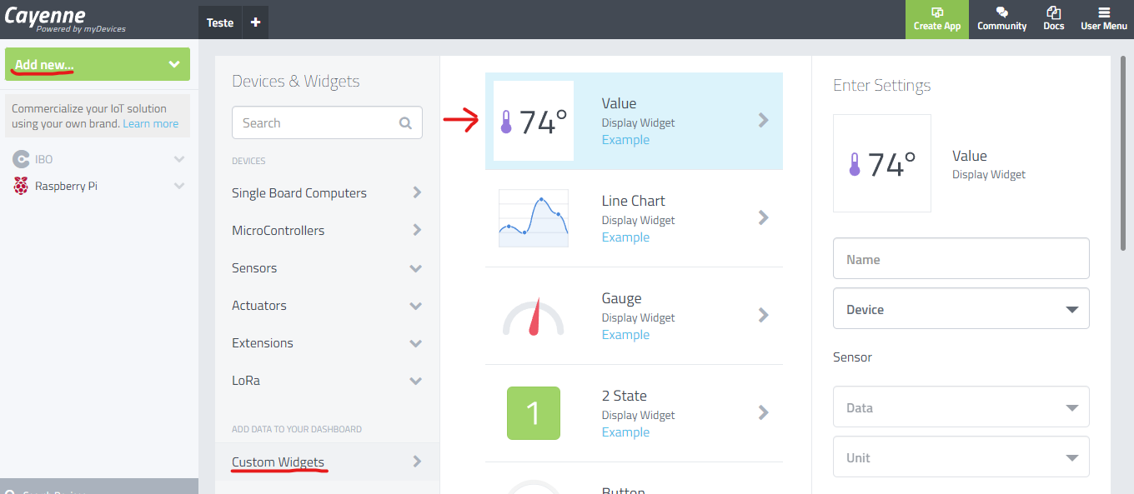Image resolution: width=1134 pixels, height=494 pixels.
Task: Click the Line Chart widget title
Action: [x=633, y=201]
